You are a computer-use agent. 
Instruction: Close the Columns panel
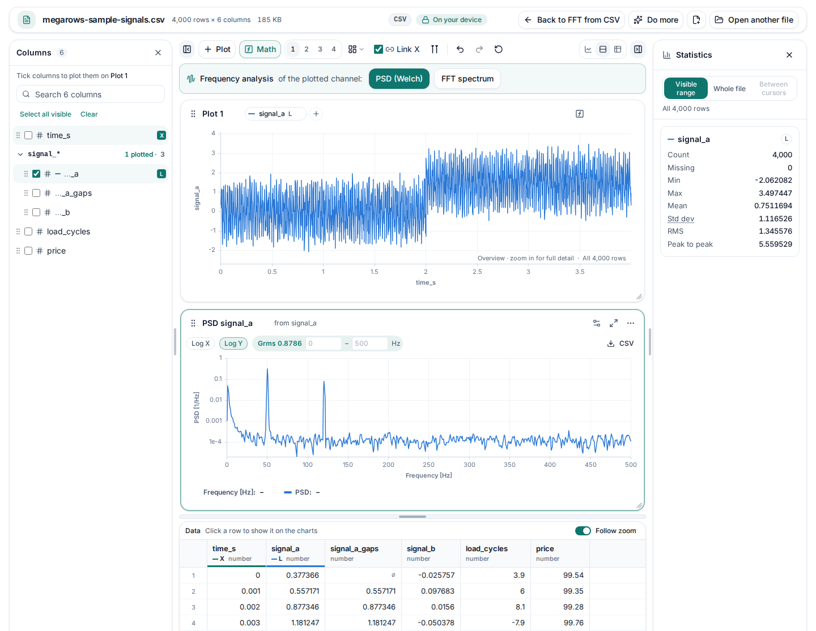click(158, 53)
